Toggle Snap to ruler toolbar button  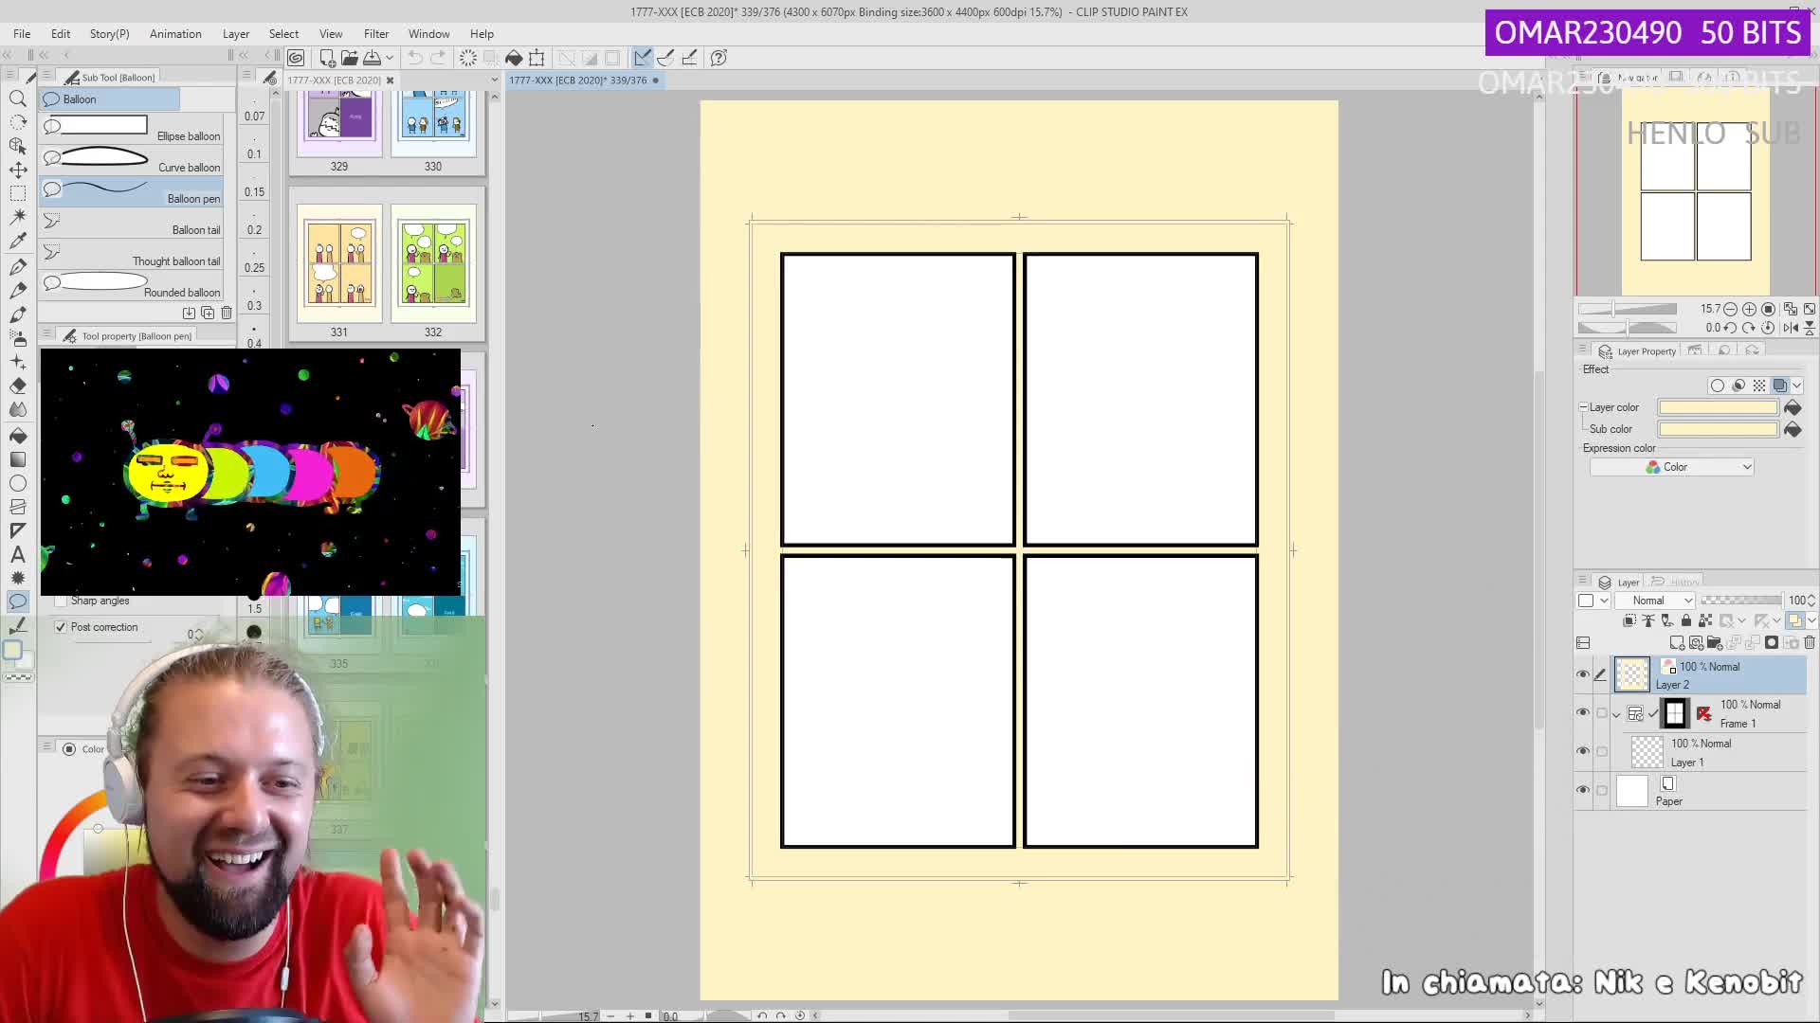coord(643,58)
